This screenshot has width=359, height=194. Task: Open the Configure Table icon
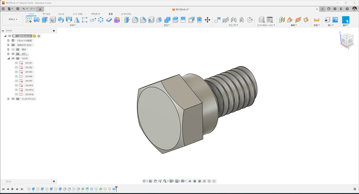pyautogui.click(x=270, y=20)
